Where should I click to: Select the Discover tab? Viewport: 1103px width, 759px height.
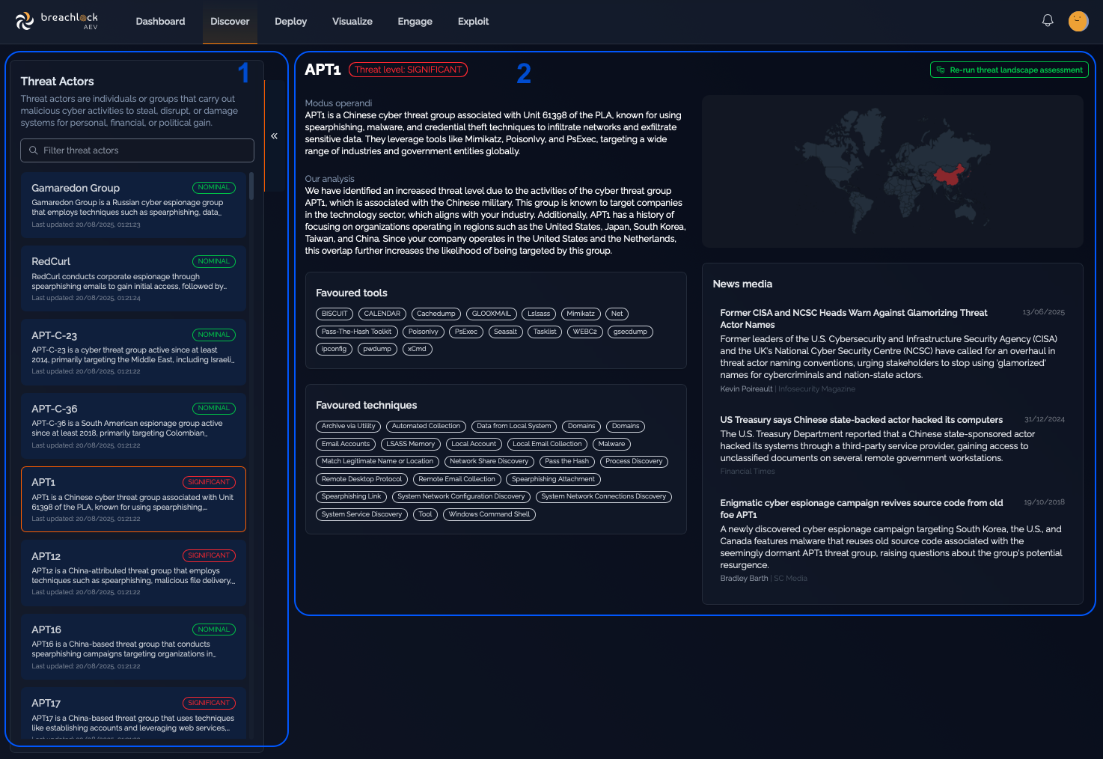230,22
